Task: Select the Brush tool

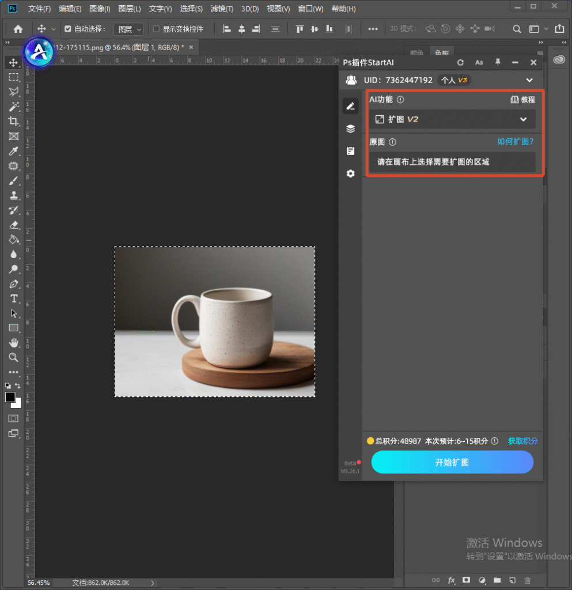Action: pos(14,180)
